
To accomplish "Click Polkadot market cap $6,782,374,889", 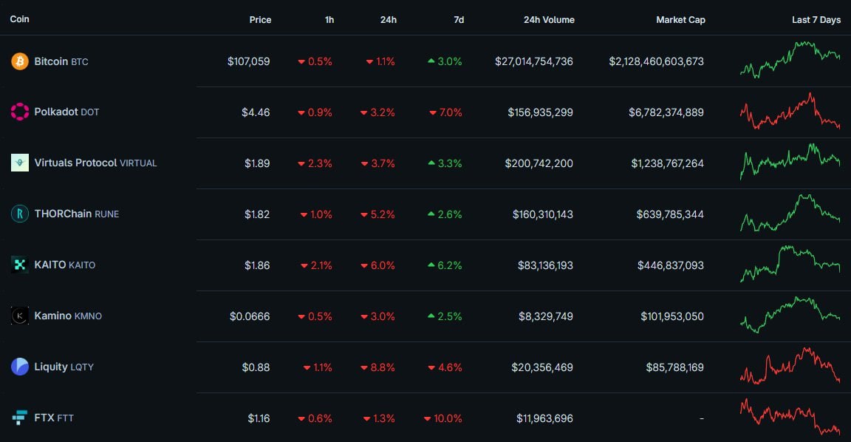I will 666,112.
